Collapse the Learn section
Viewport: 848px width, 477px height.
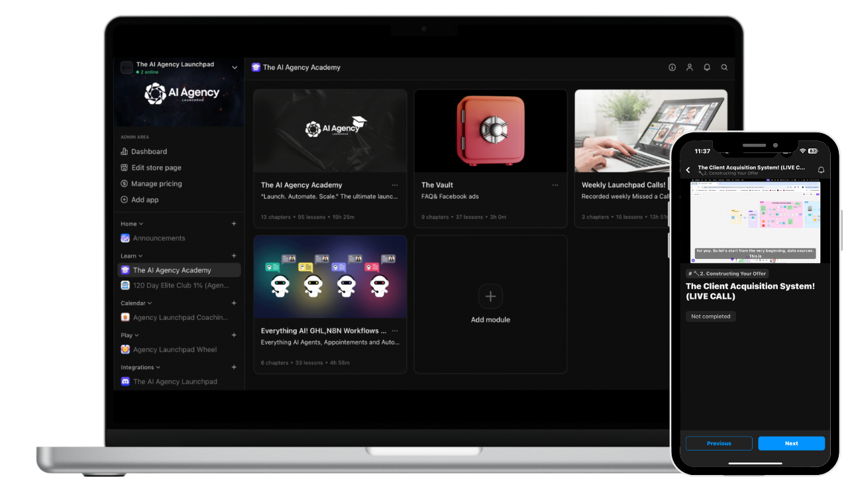132,256
